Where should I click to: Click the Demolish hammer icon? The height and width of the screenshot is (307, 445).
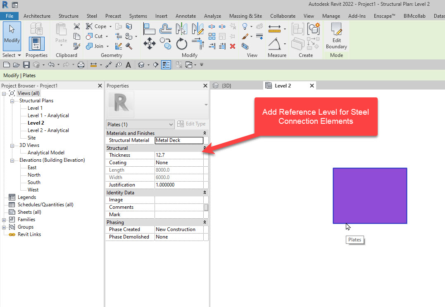click(x=129, y=46)
